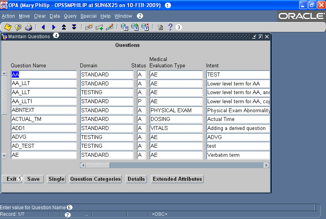This screenshot has height=219, width=326.
Task: Click the ACTUAL_TM Question Name field
Action: [x=44, y=119]
